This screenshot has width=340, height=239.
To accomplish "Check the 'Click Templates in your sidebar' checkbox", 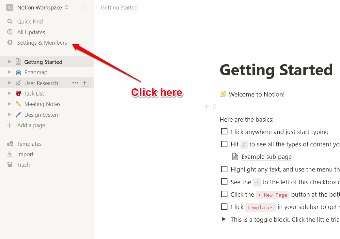I will coord(224,206).
